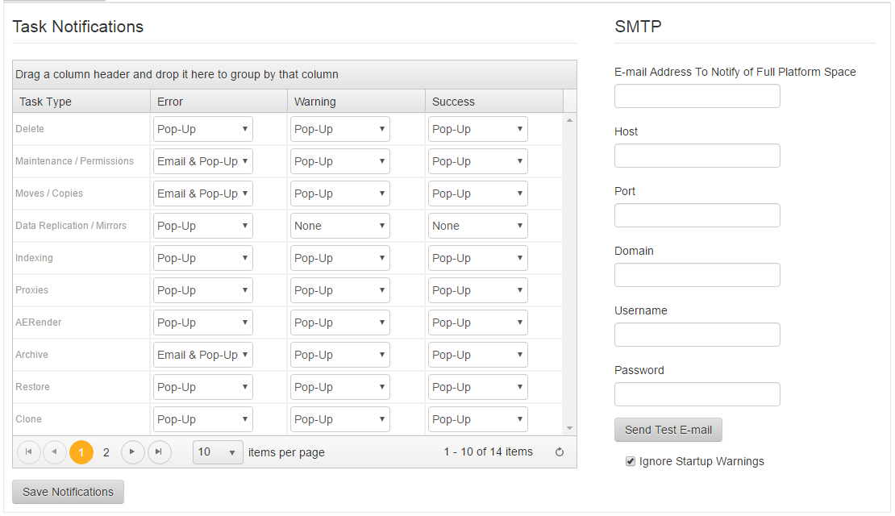Sort by Error column header
895x516 pixels.
[x=219, y=102]
